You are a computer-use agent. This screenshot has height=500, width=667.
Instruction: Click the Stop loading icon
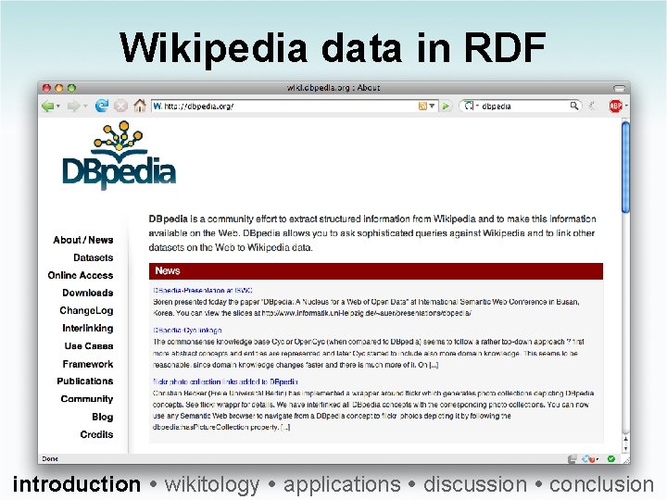click(x=120, y=106)
